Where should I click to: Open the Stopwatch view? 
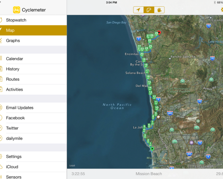tap(33, 20)
